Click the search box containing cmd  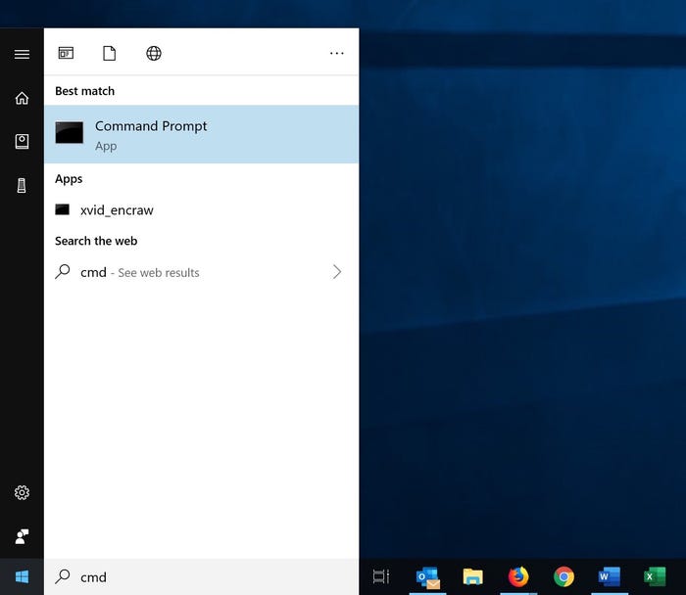point(201,576)
